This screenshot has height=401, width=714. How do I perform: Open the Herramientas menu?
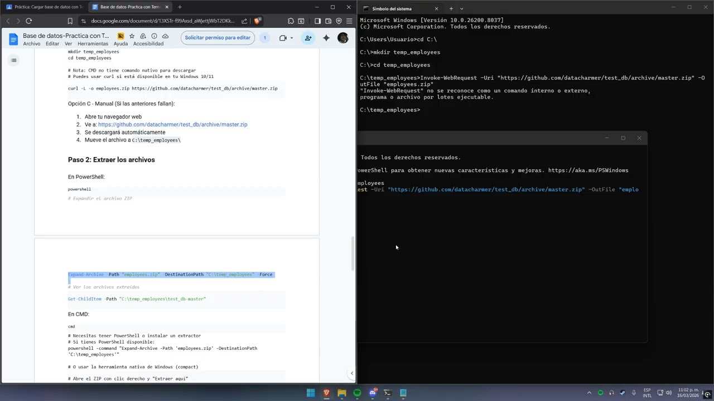[x=93, y=43]
